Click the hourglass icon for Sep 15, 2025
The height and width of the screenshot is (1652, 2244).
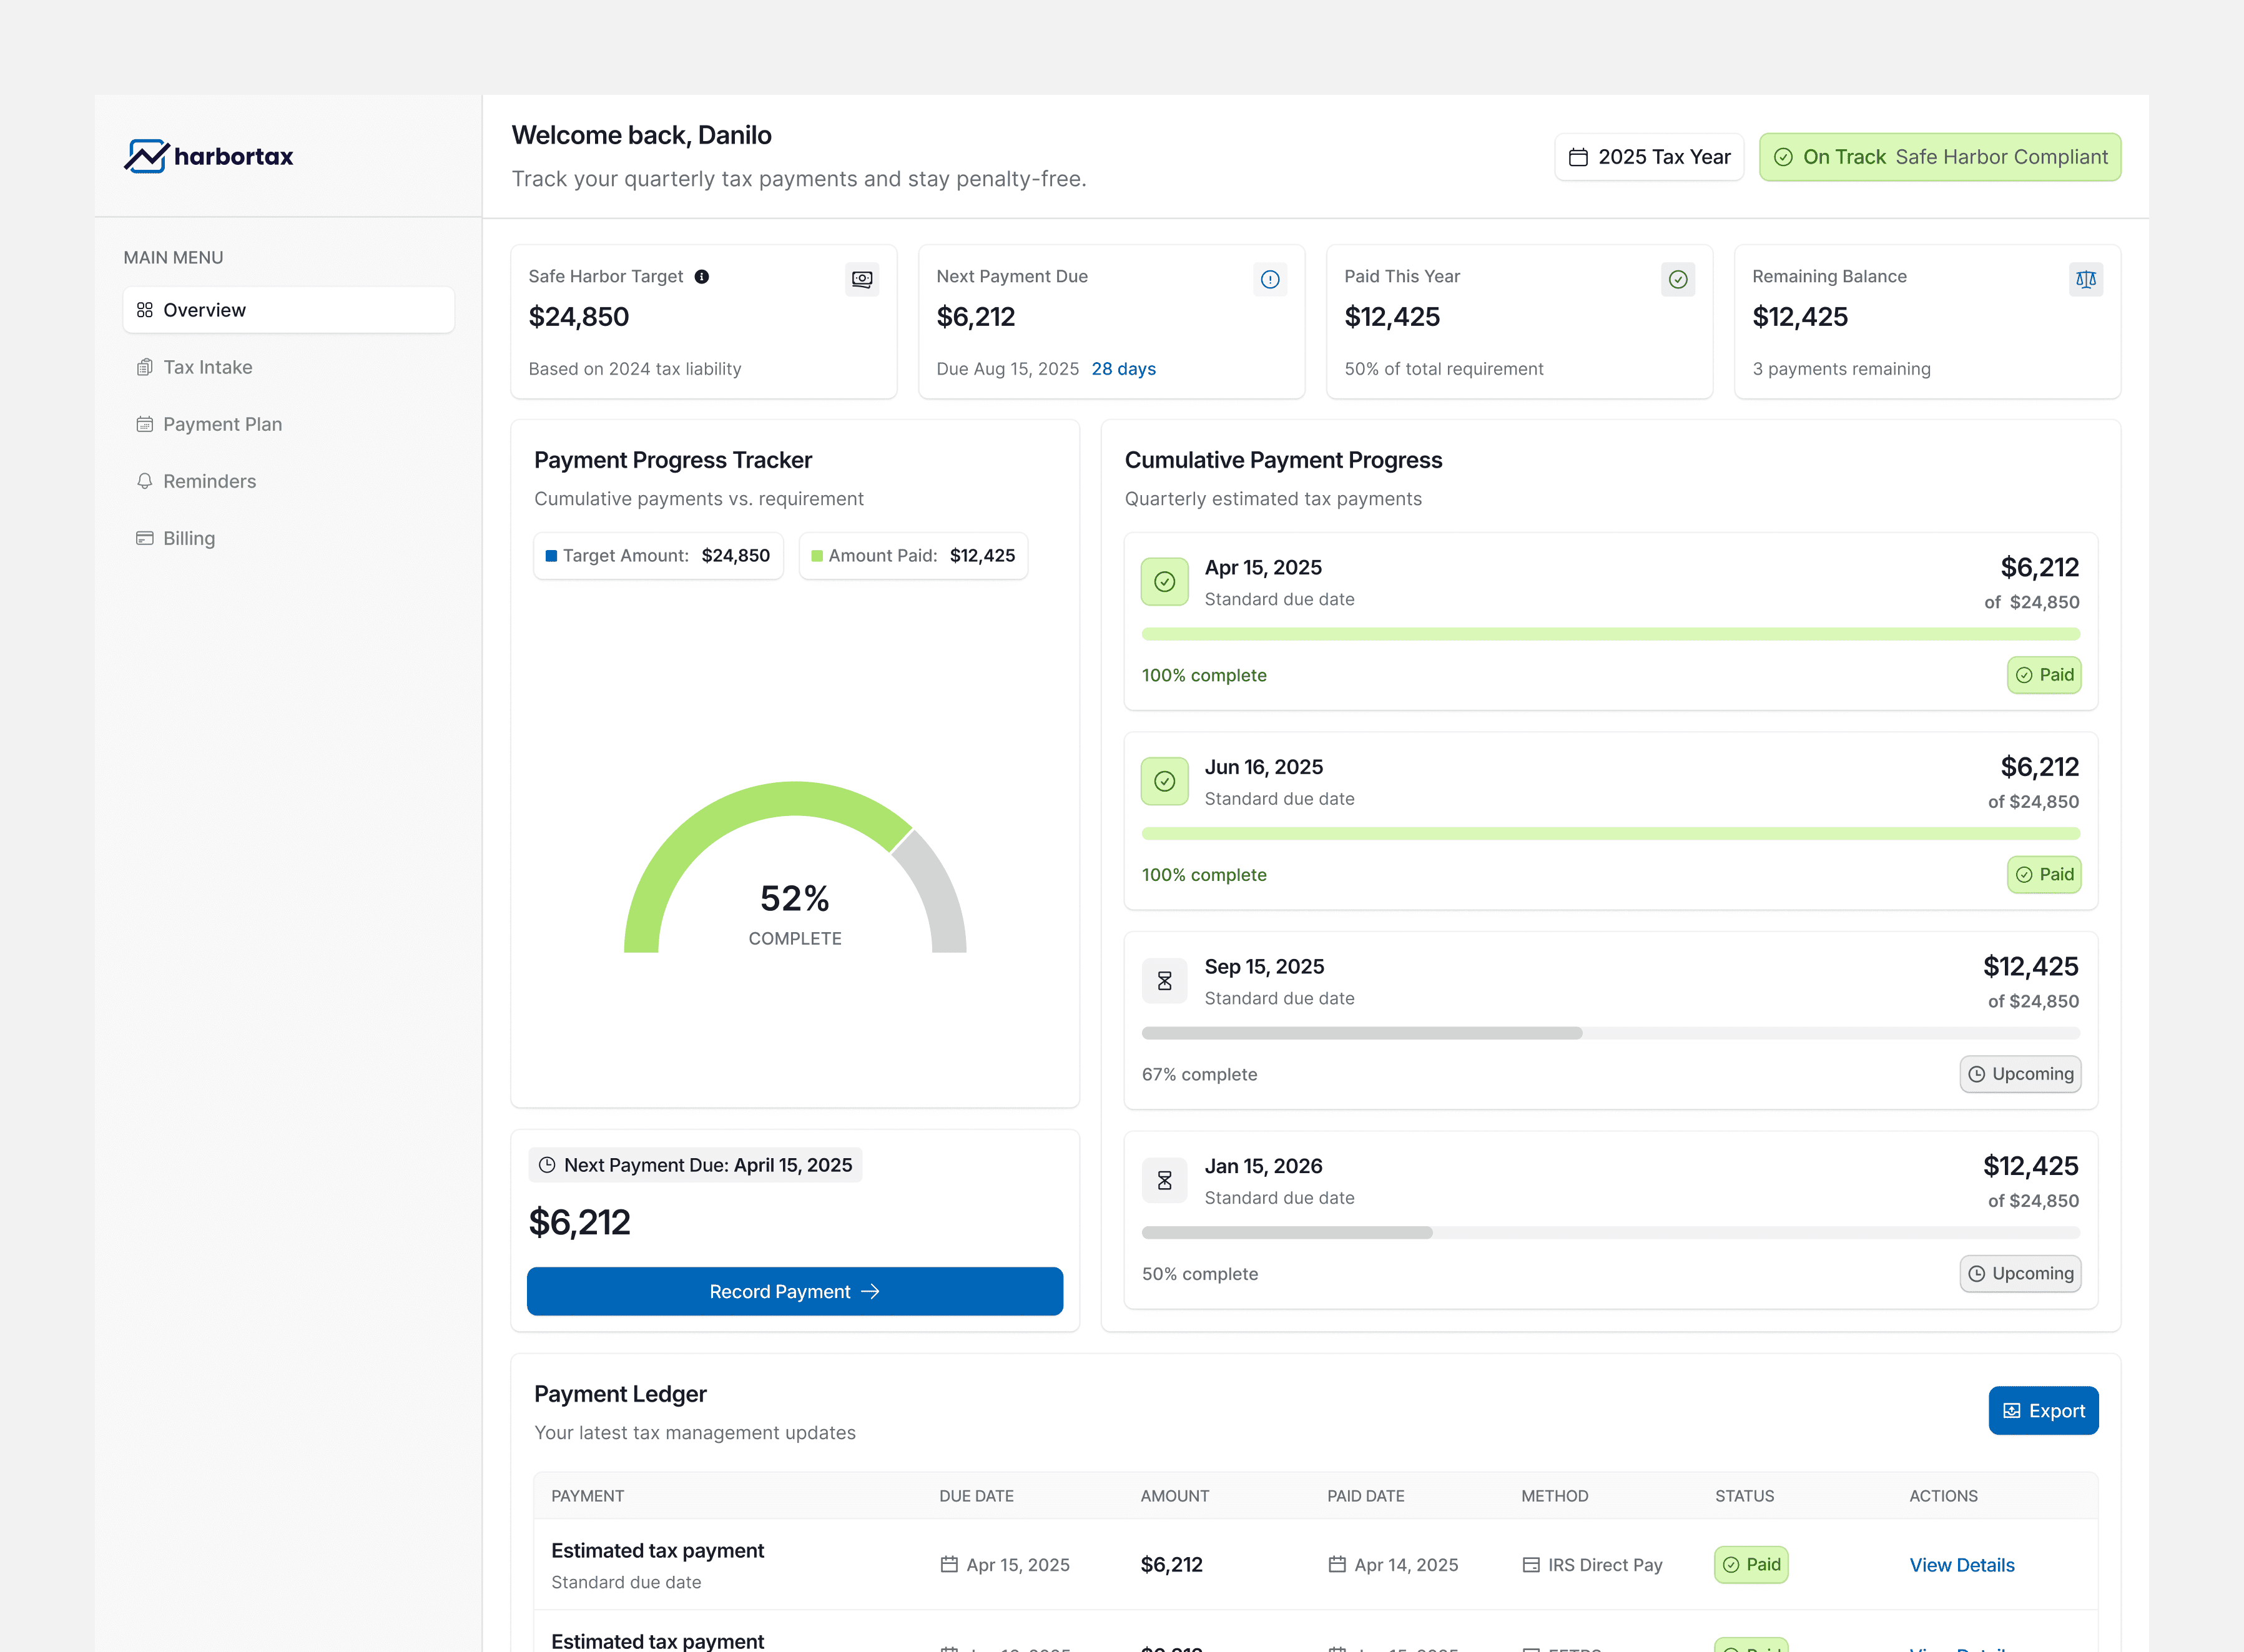click(x=1165, y=981)
